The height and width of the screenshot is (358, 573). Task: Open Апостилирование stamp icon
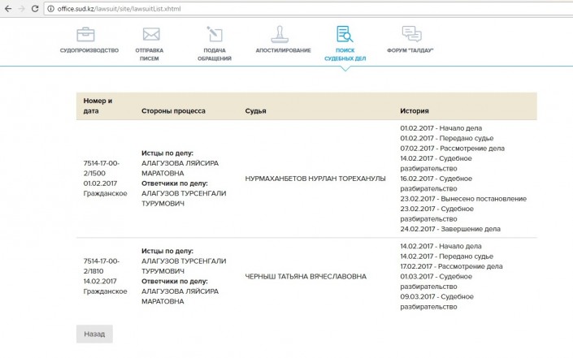[x=283, y=34]
